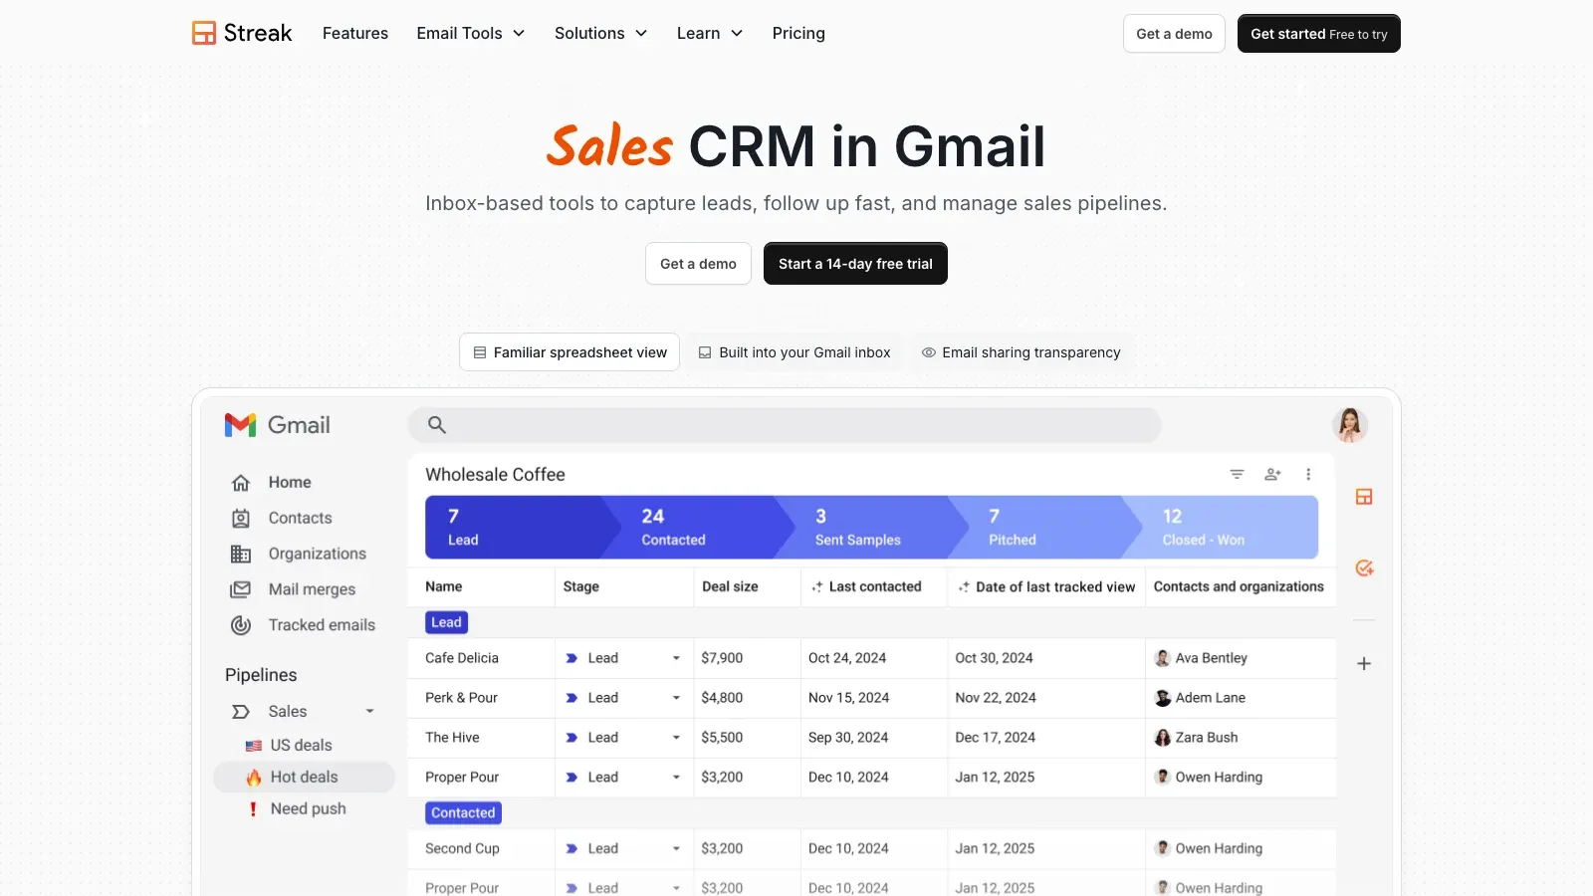The height and width of the screenshot is (896, 1593).
Task: Click the Gmail logo icon
Action: tap(240, 425)
